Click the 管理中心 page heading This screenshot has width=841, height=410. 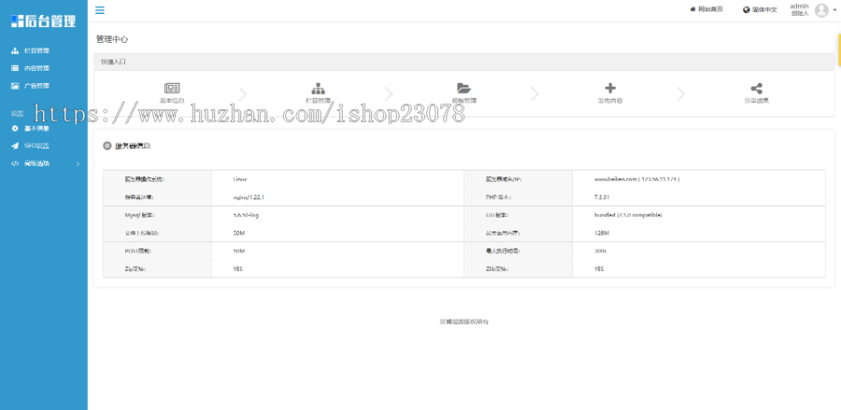point(112,39)
